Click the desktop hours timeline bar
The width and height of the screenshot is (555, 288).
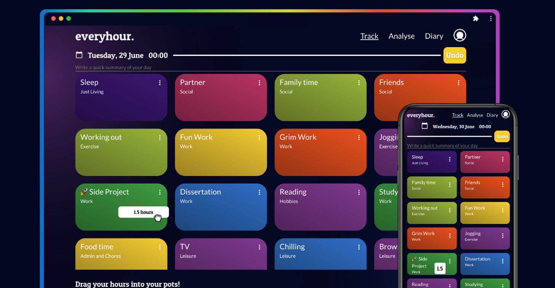(x=307, y=55)
